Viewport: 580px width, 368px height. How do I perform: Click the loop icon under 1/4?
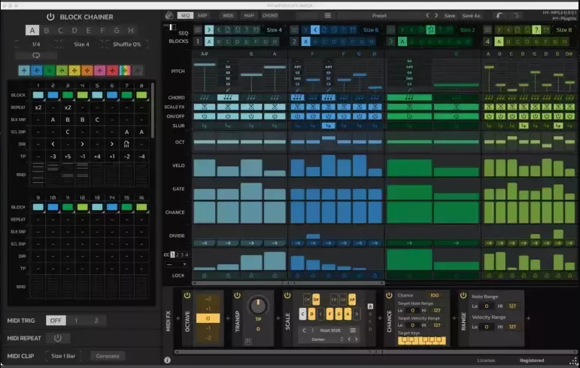click(x=36, y=56)
